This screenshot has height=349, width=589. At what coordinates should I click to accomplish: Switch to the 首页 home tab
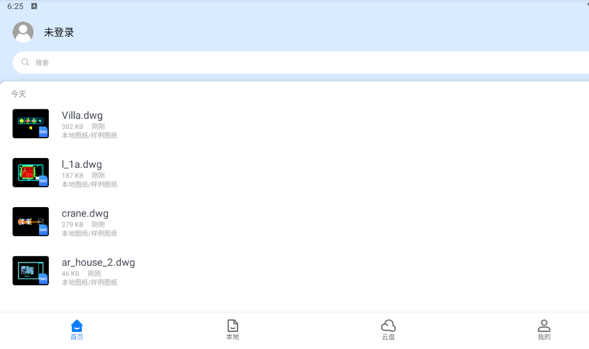[x=77, y=330]
